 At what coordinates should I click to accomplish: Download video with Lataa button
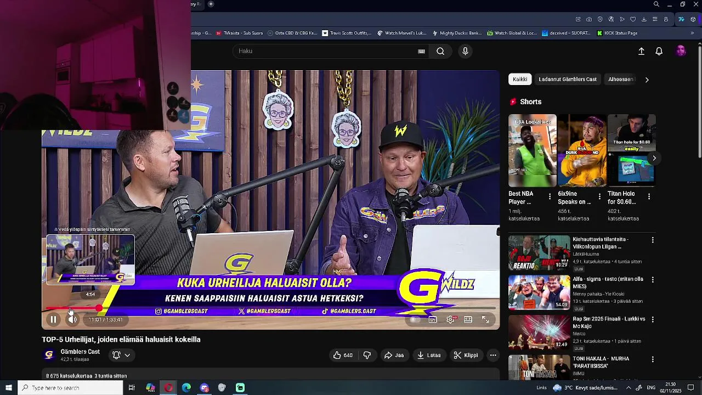[x=429, y=355]
